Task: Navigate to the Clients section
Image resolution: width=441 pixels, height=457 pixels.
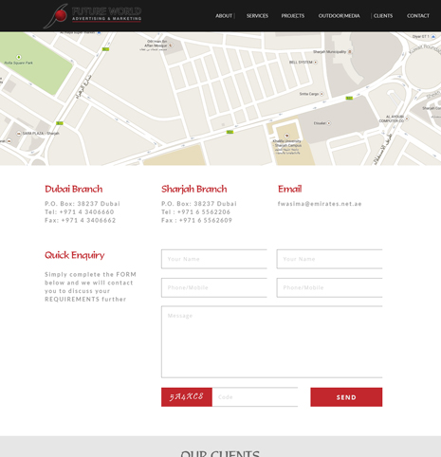Action: pos(383,16)
